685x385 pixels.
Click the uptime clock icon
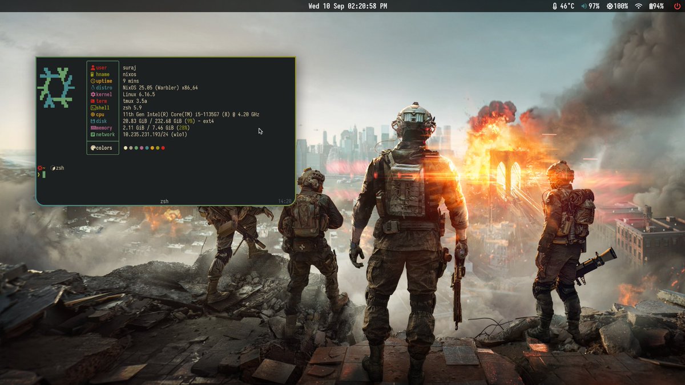[92, 81]
